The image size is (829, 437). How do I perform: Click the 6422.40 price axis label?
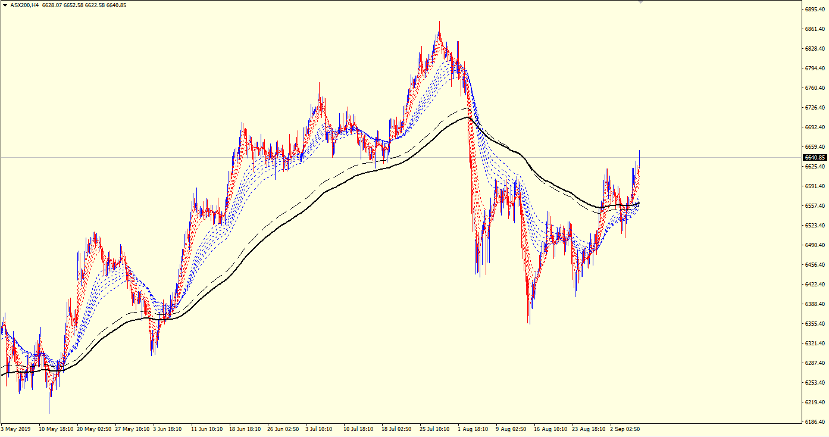click(x=814, y=285)
